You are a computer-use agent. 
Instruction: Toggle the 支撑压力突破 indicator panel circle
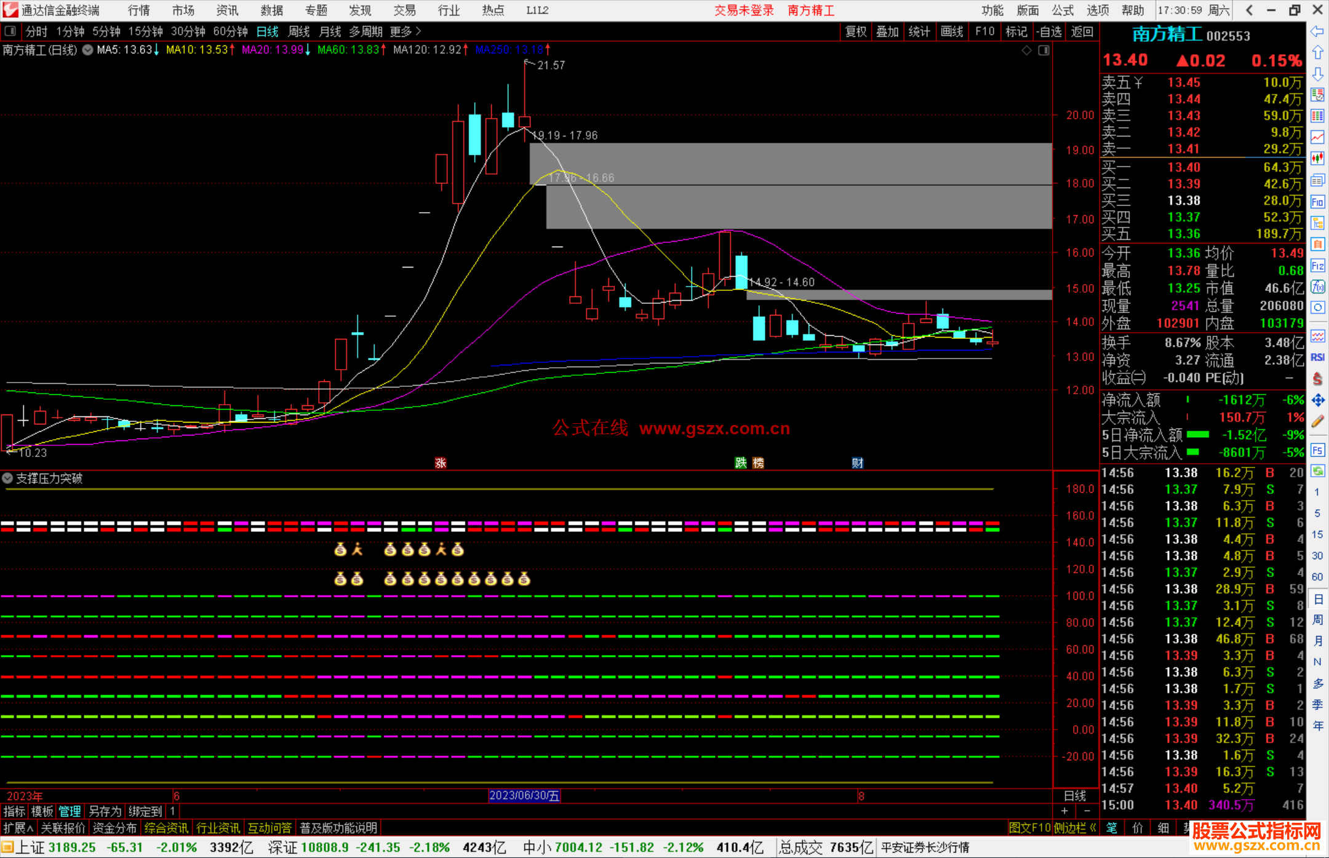coord(7,478)
